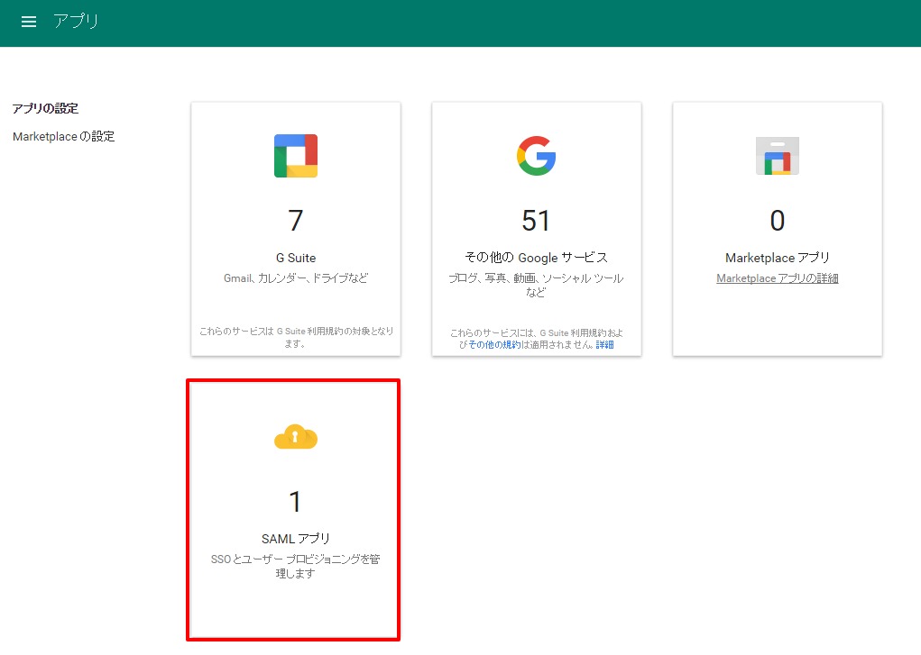The width and height of the screenshot is (921, 655).
Task: Click the number 1 on SAML card
Action: 295,502
